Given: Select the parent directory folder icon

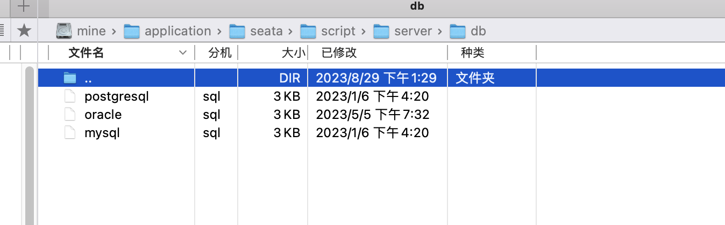Looking at the screenshot, I should coord(70,78).
